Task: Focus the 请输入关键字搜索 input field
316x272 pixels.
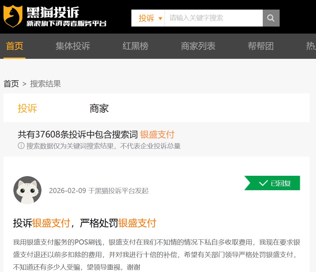Action: [214, 18]
